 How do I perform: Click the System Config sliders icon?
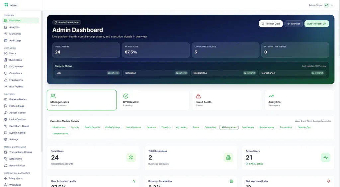tap(6, 133)
